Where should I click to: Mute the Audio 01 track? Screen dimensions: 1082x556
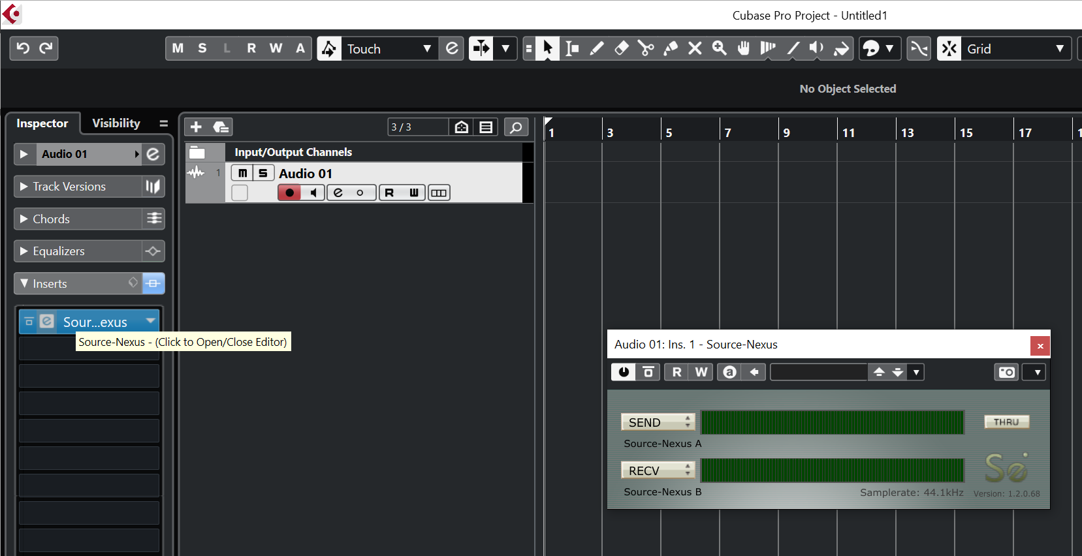point(242,173)
